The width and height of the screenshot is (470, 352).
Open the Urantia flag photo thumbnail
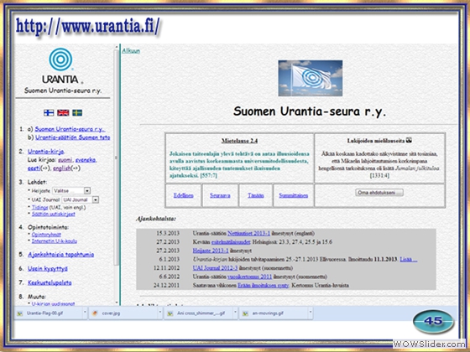point(311,78)
